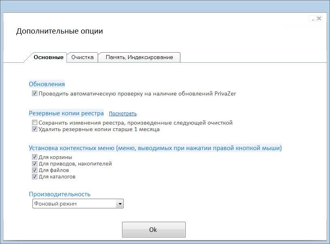Click the Обновления section heading
This screenshot has height=244, width=330.
(x=47, y=84)
